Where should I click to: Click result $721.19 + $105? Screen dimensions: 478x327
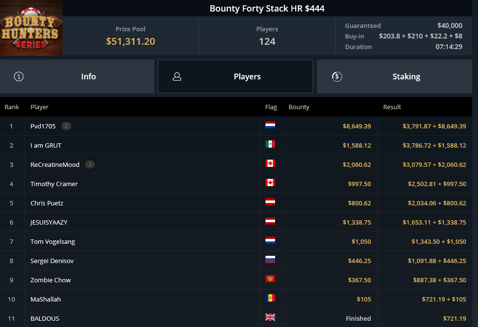tap(444, 299)
